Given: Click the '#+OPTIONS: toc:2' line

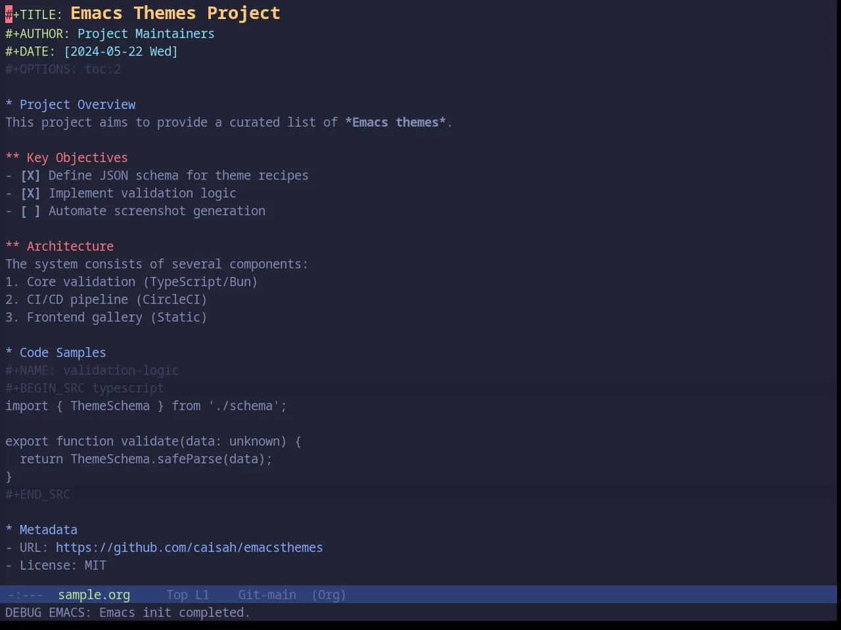Looking at the screenshot, I should (x=63, y=69).
